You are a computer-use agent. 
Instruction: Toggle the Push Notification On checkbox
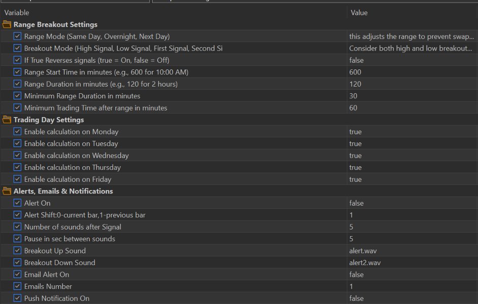18,298
